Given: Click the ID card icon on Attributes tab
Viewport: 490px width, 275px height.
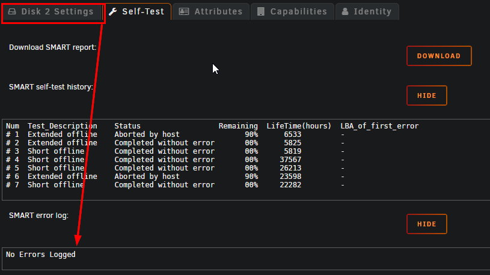Looking at the screenshot, I should 184,11.
